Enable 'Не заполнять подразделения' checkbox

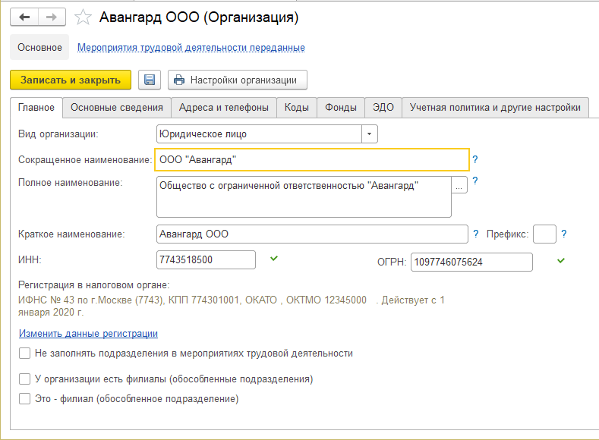coord(25,354)
